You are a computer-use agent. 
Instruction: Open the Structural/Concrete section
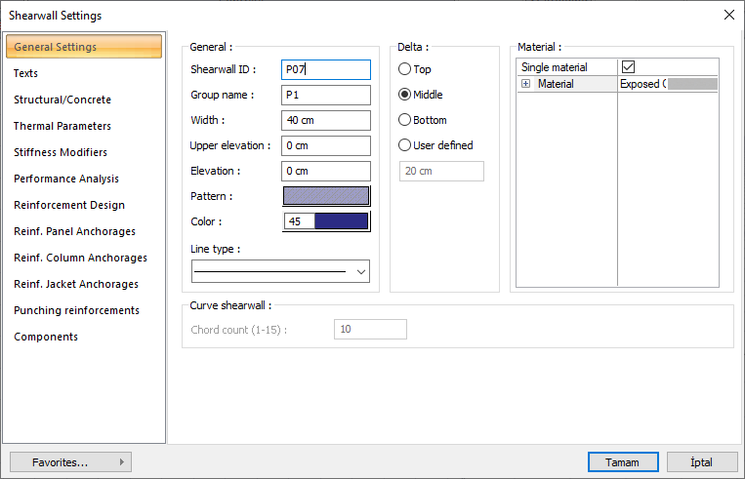[x=62, y=100]
